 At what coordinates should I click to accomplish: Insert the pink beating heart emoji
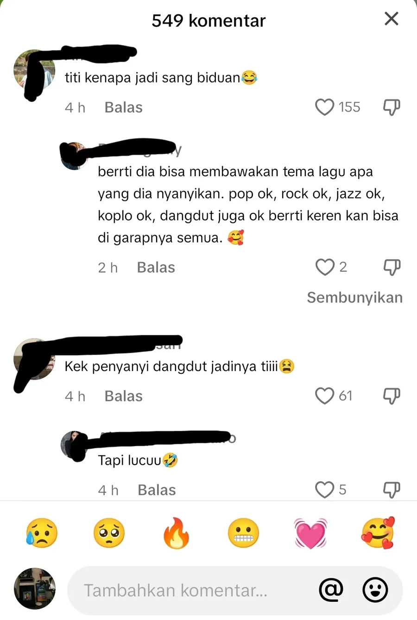(x=310, y=533)
